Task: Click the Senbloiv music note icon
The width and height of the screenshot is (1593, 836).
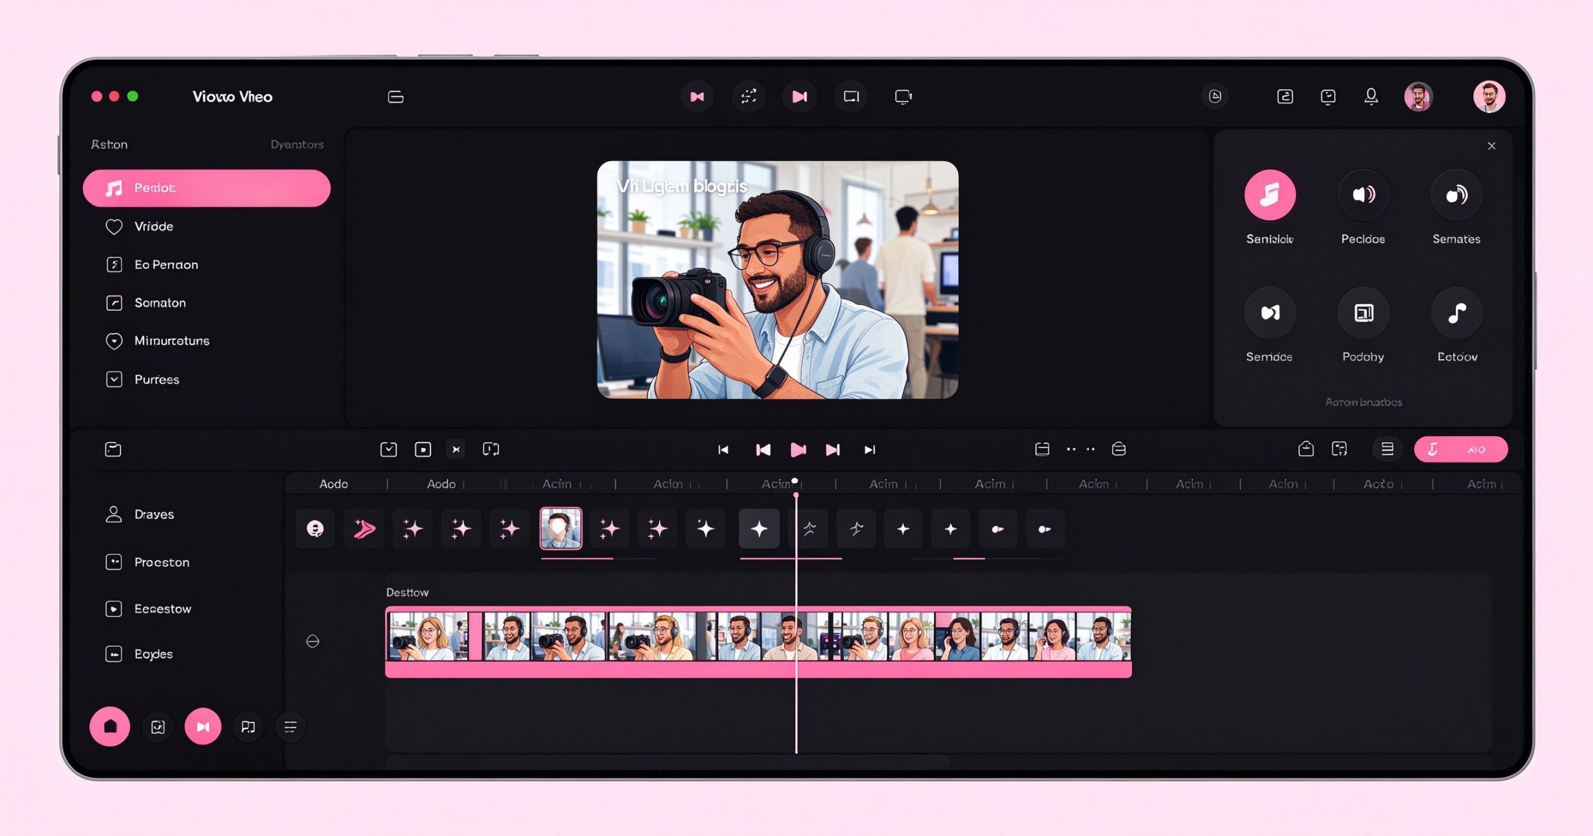Action: [1269, 195]
